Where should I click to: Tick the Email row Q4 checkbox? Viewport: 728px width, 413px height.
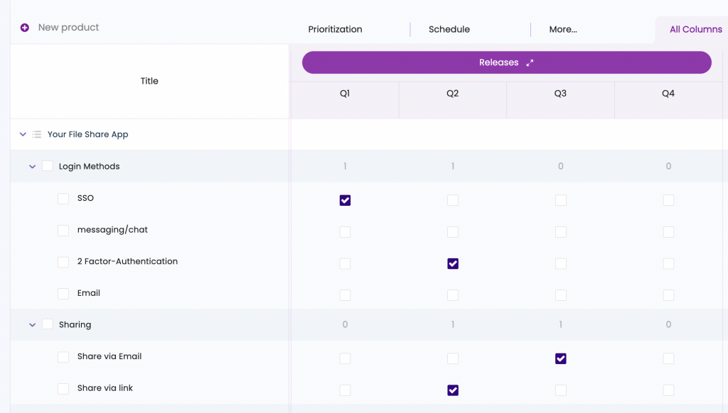(x=668, y=295)
